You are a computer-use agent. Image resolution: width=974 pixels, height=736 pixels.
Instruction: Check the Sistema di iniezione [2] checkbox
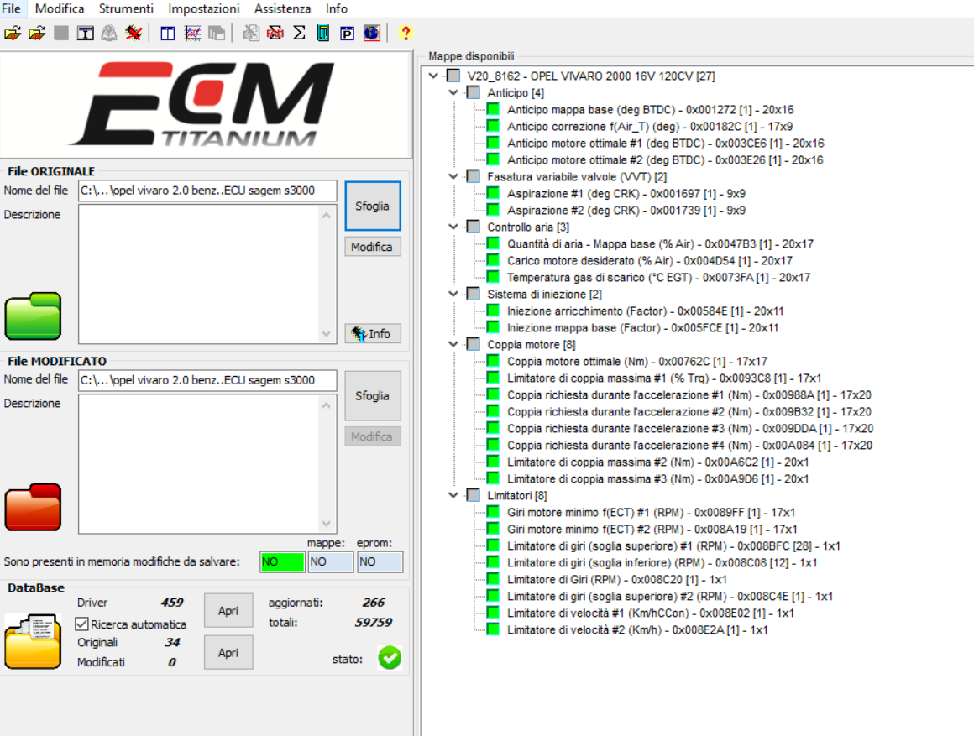pyautogui.click(x=474, y=294)
